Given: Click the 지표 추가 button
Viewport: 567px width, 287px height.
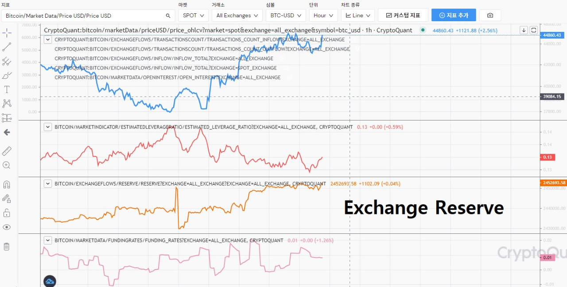Looking at the screenshot, I should click(454, 15).
